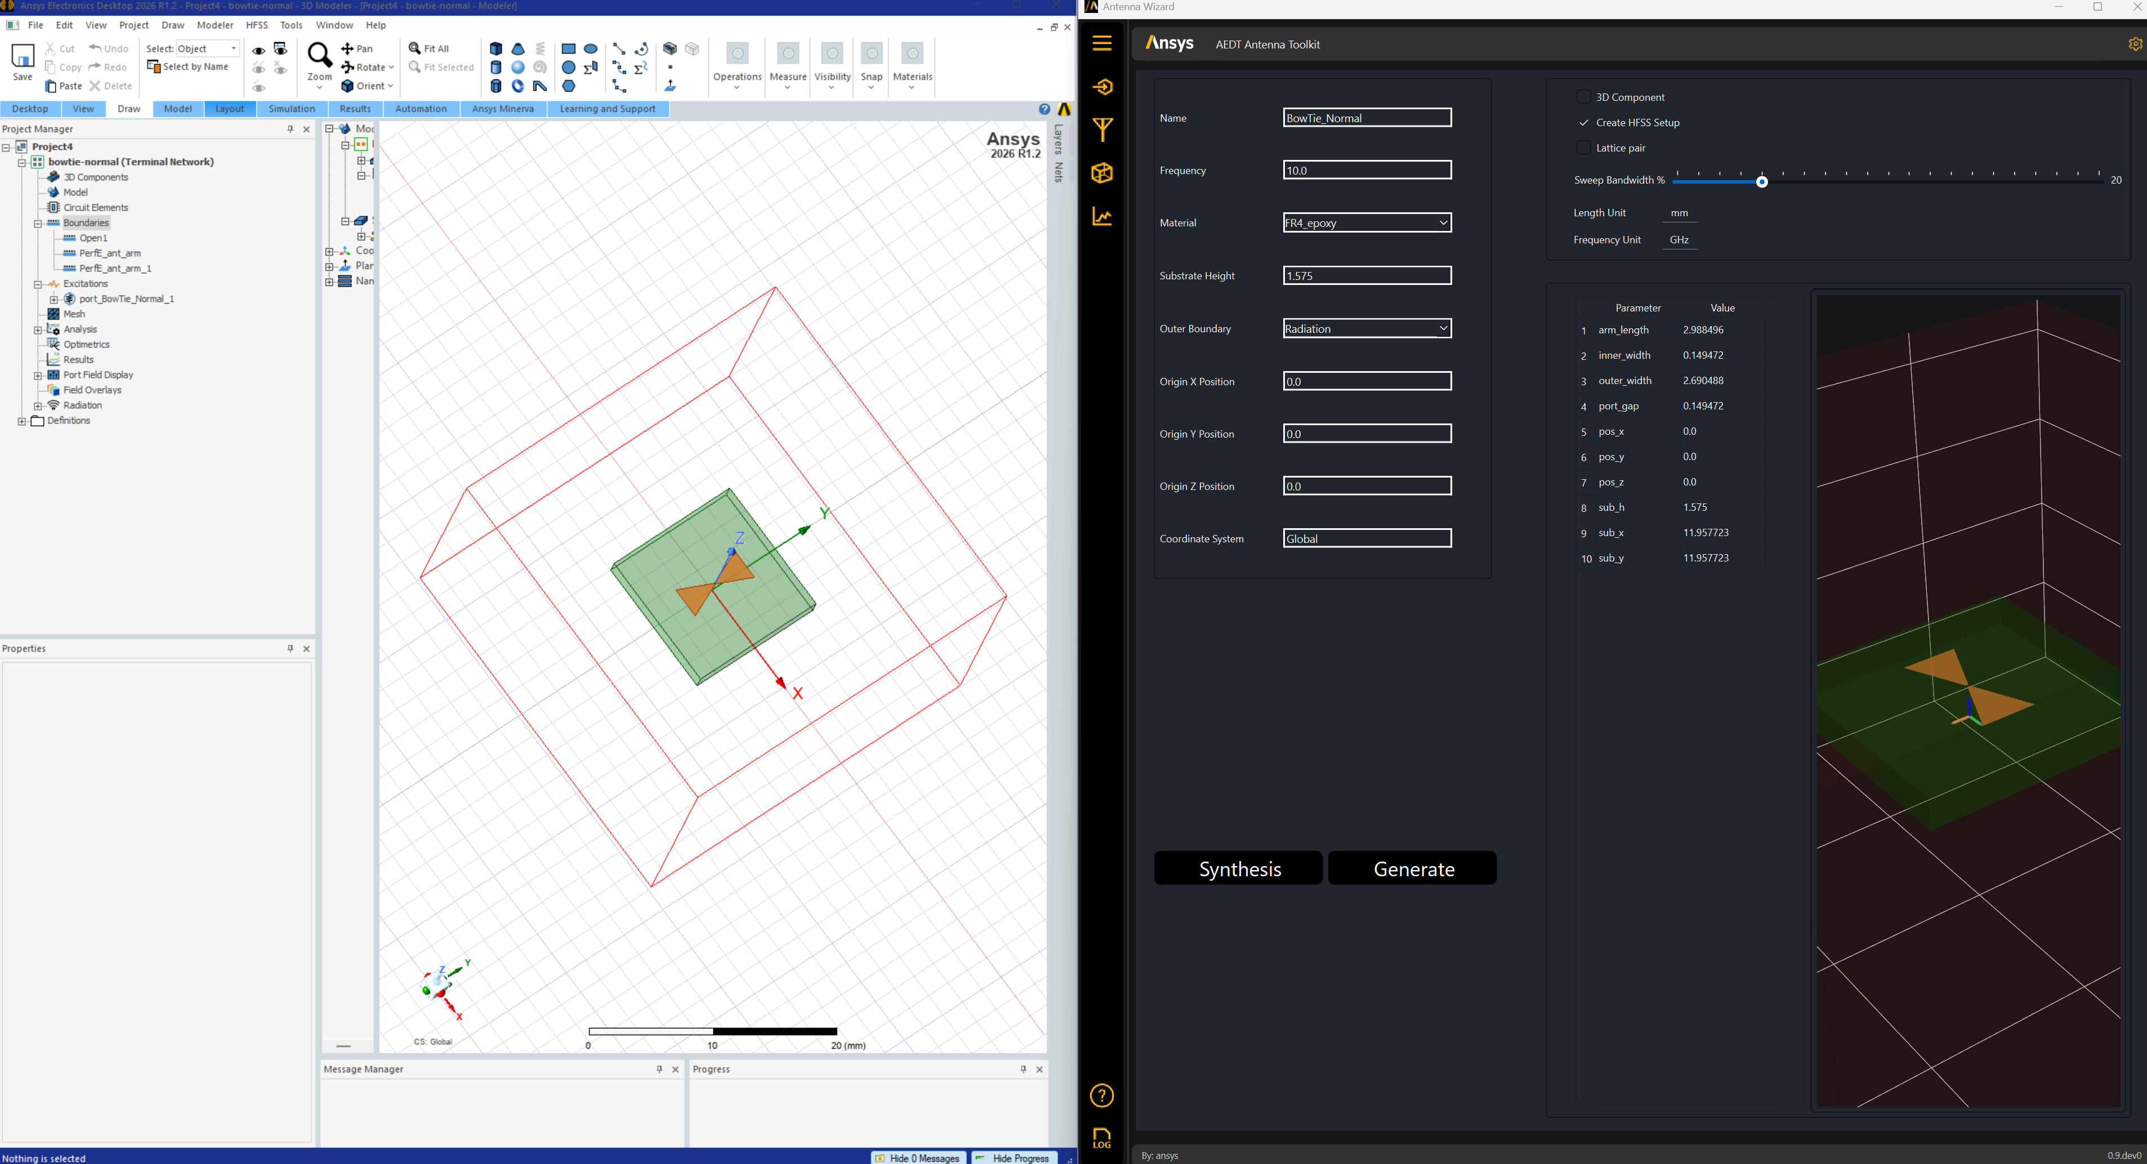Open the Outer Boundary Radiation dropdown
This screenshot has height=1164, width=2147.
[1367, 328]
